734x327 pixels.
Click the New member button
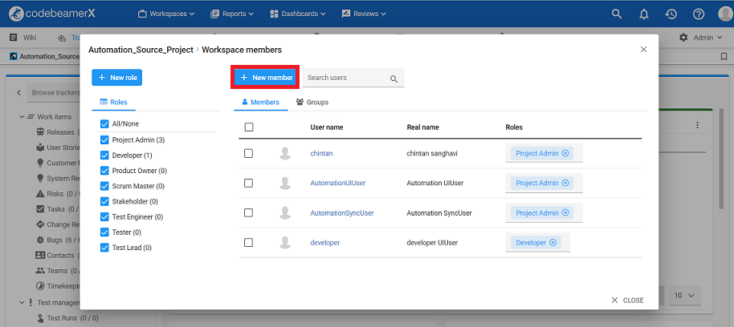[266, 78]
